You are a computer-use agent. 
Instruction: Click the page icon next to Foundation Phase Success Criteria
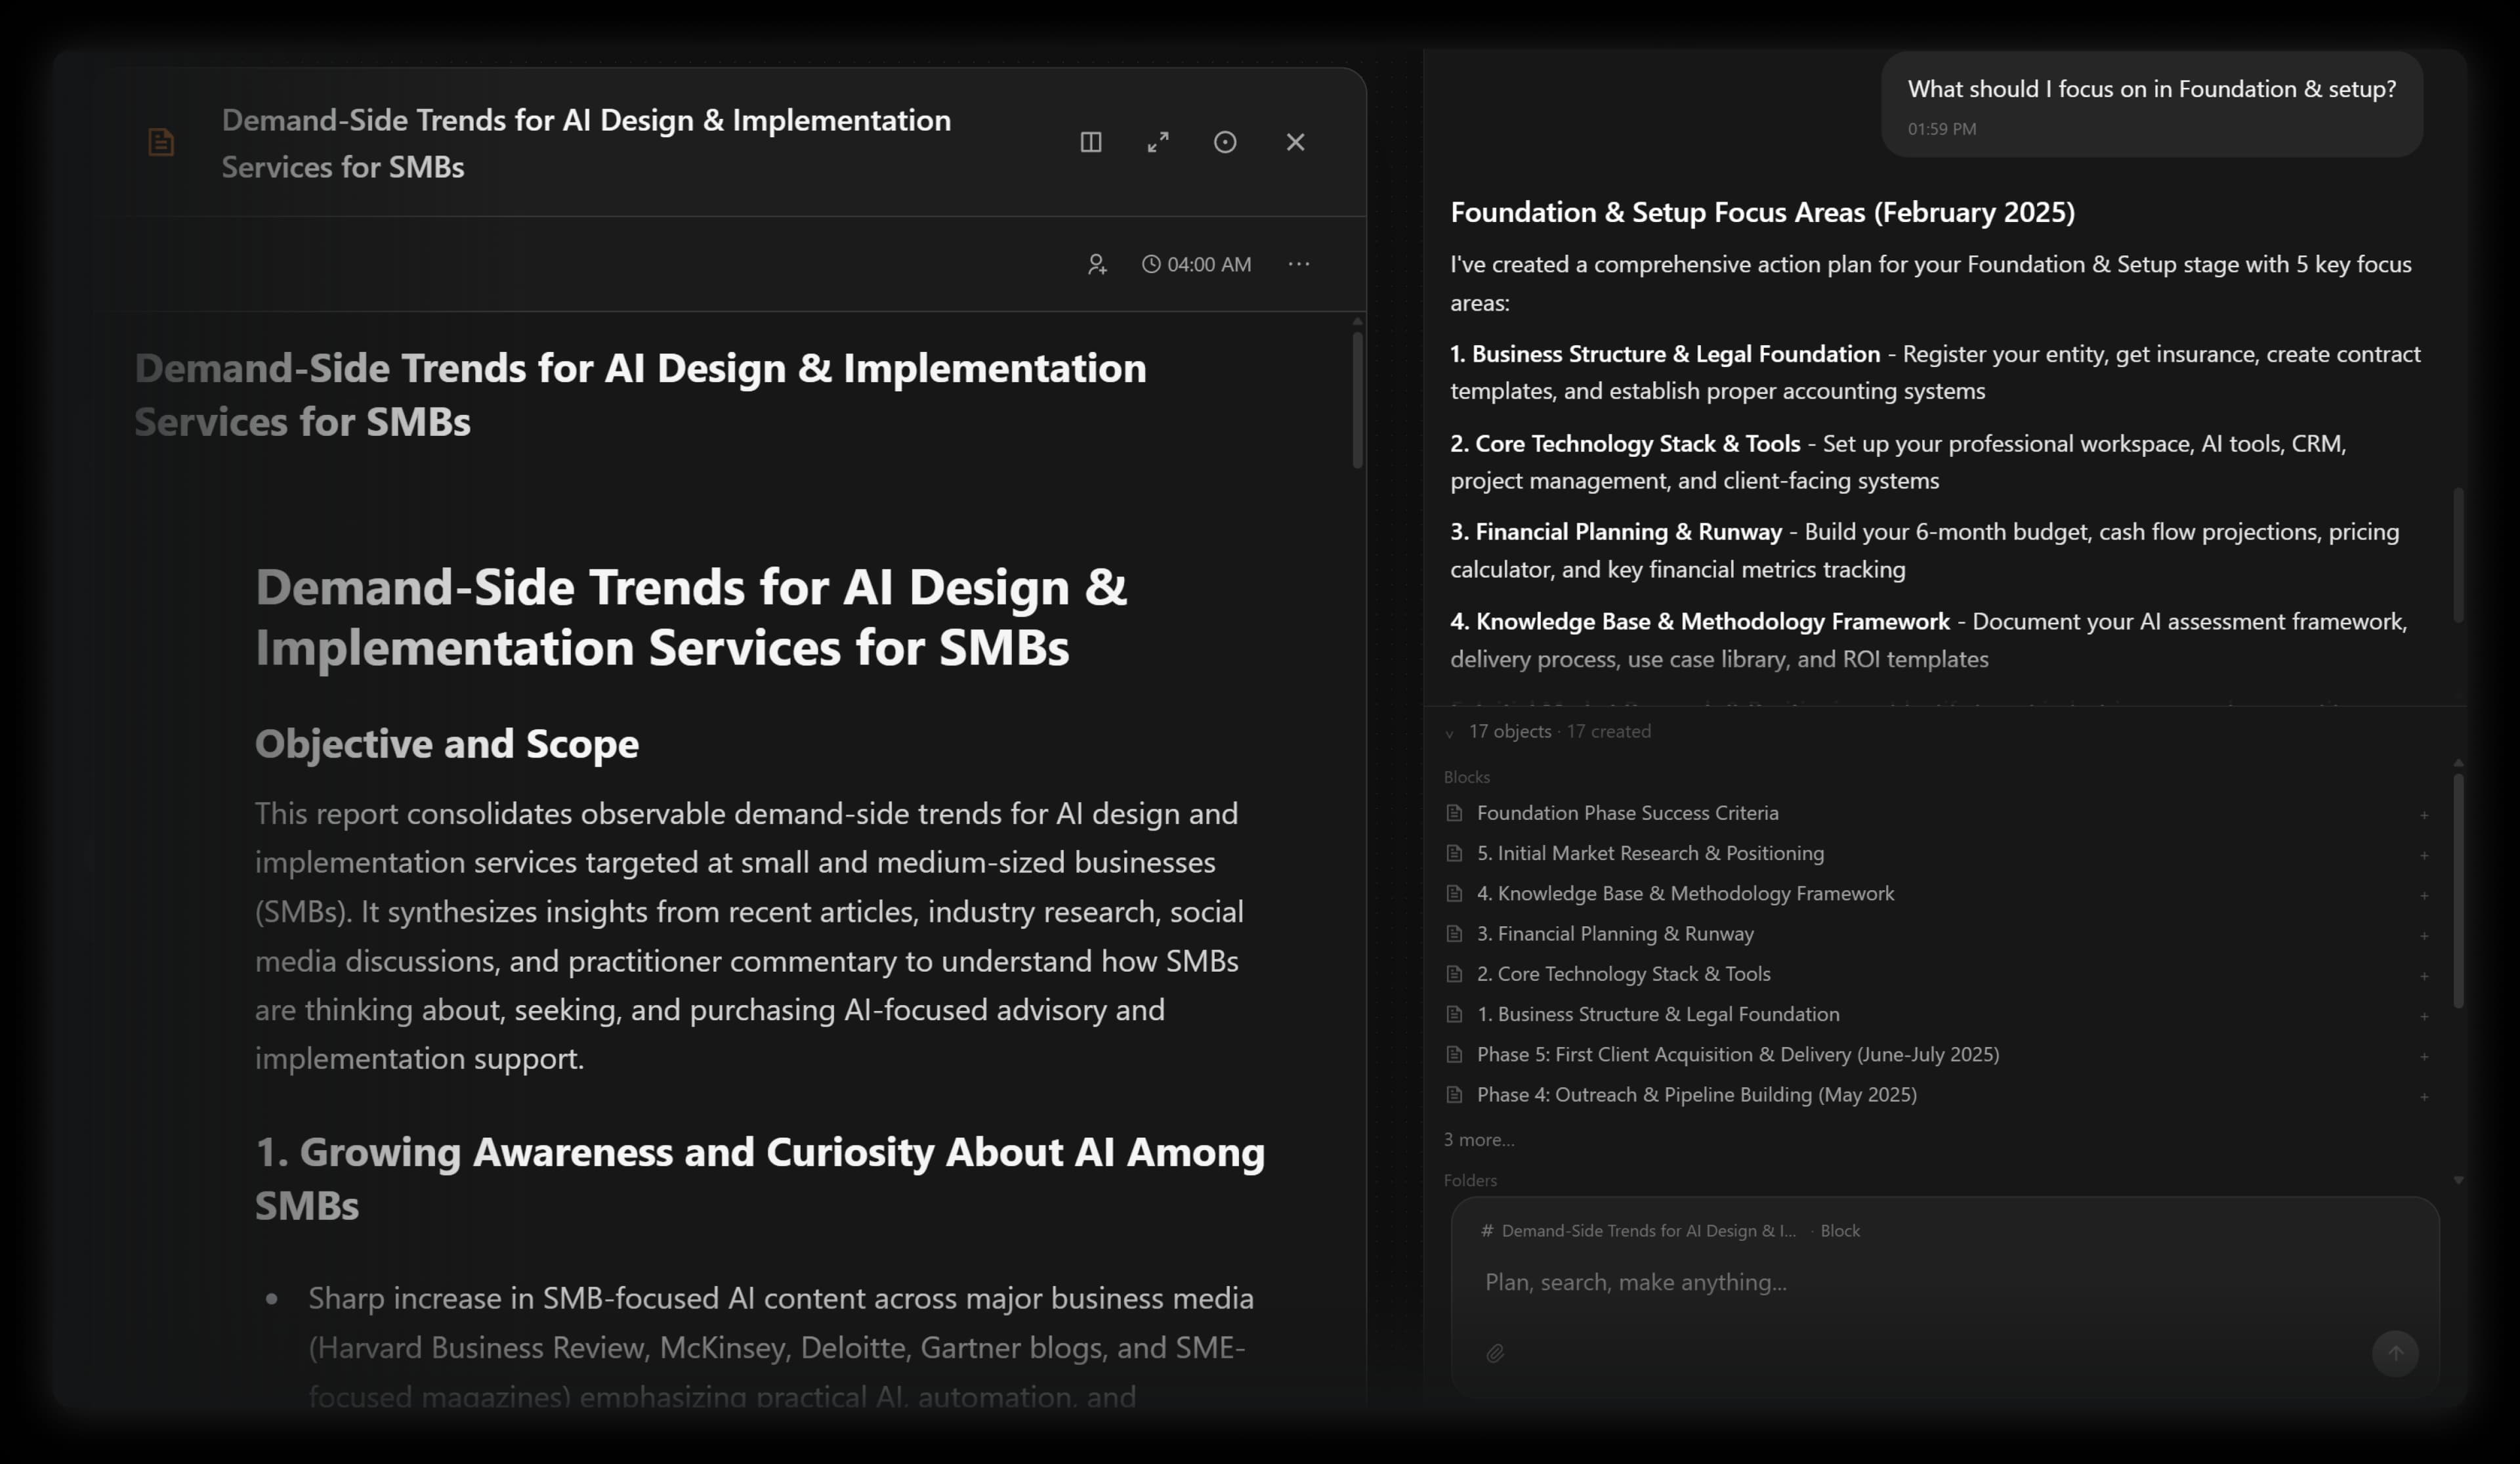(x=1455, y=813)
